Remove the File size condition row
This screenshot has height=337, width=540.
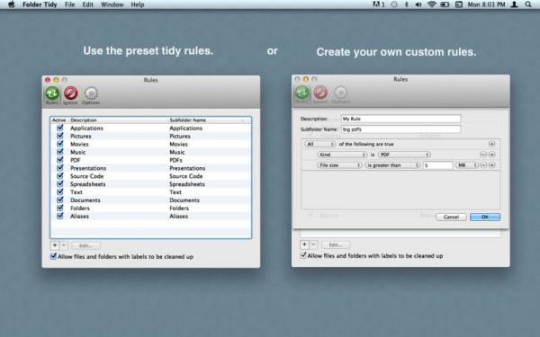click(483, 165)
